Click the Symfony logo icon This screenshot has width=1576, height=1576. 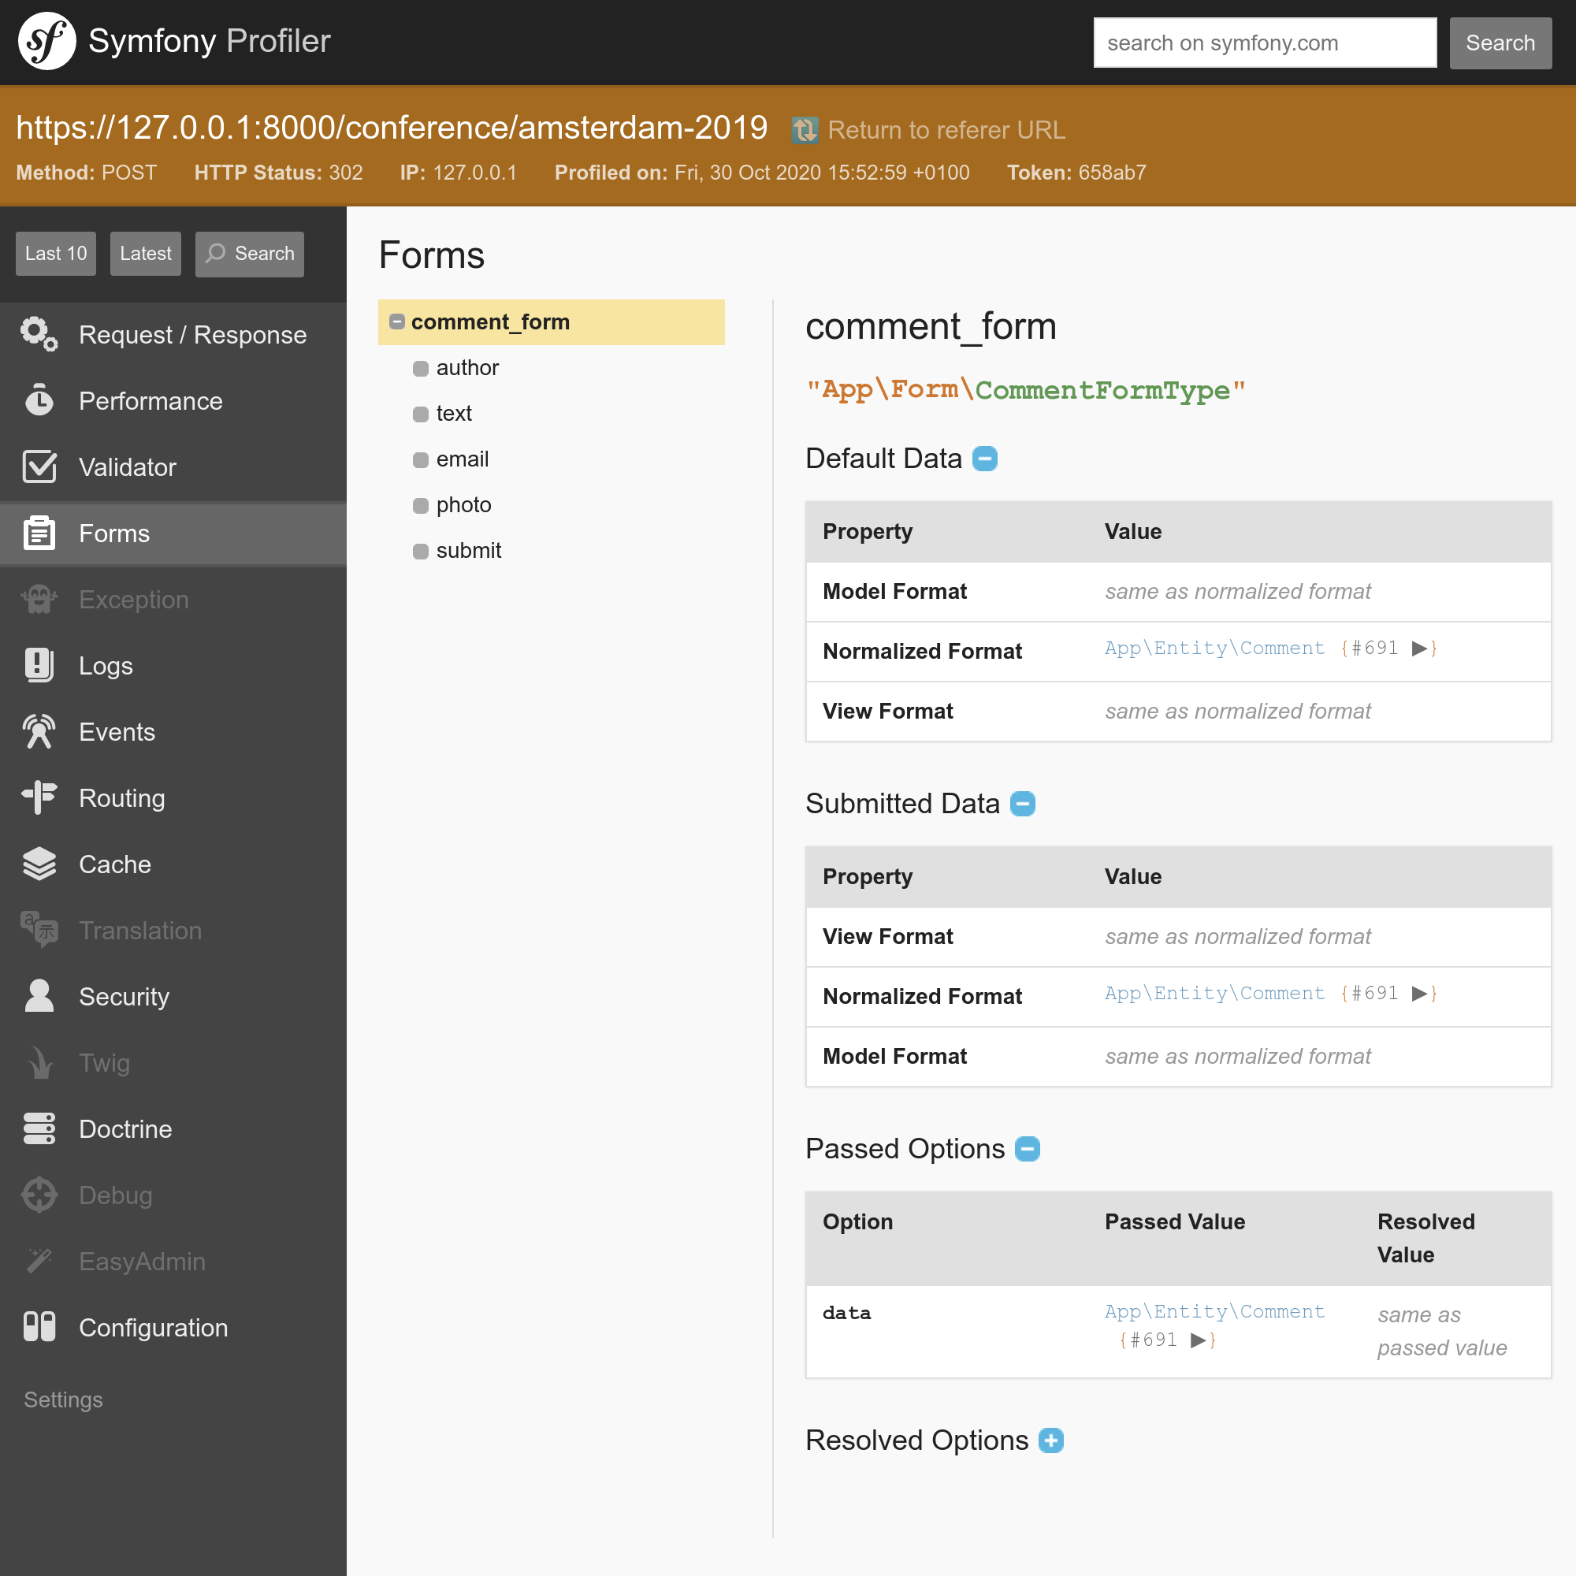[46, 41]
